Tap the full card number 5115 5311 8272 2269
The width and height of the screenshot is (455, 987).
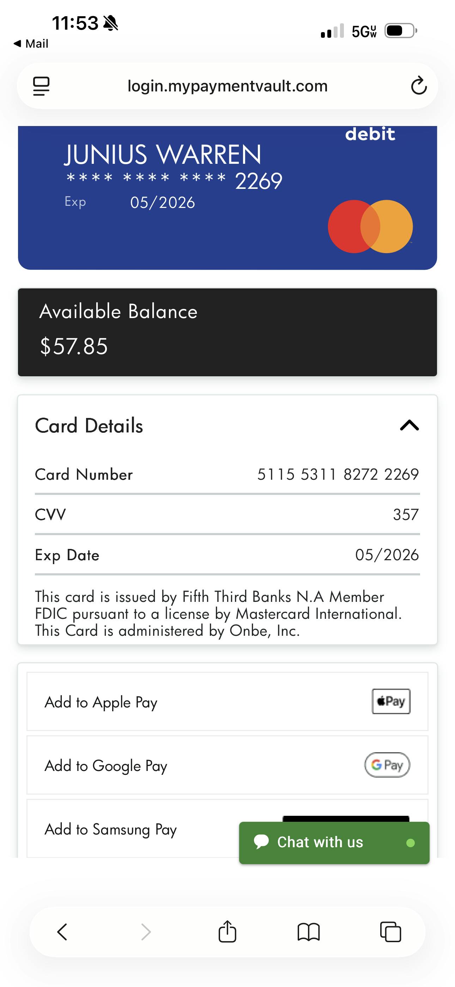[338, 474]
